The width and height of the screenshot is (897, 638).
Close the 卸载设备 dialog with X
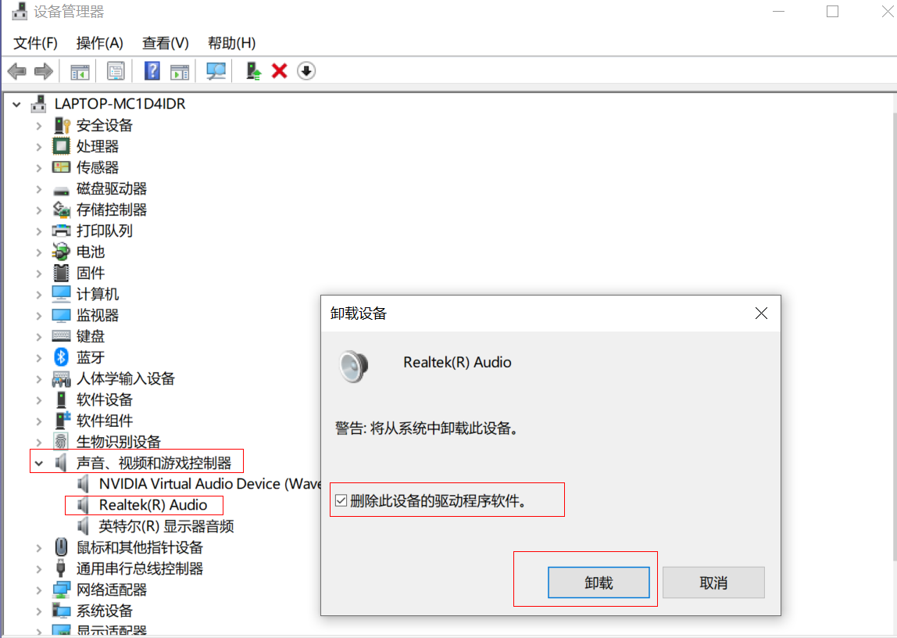(x=761, y=314)
